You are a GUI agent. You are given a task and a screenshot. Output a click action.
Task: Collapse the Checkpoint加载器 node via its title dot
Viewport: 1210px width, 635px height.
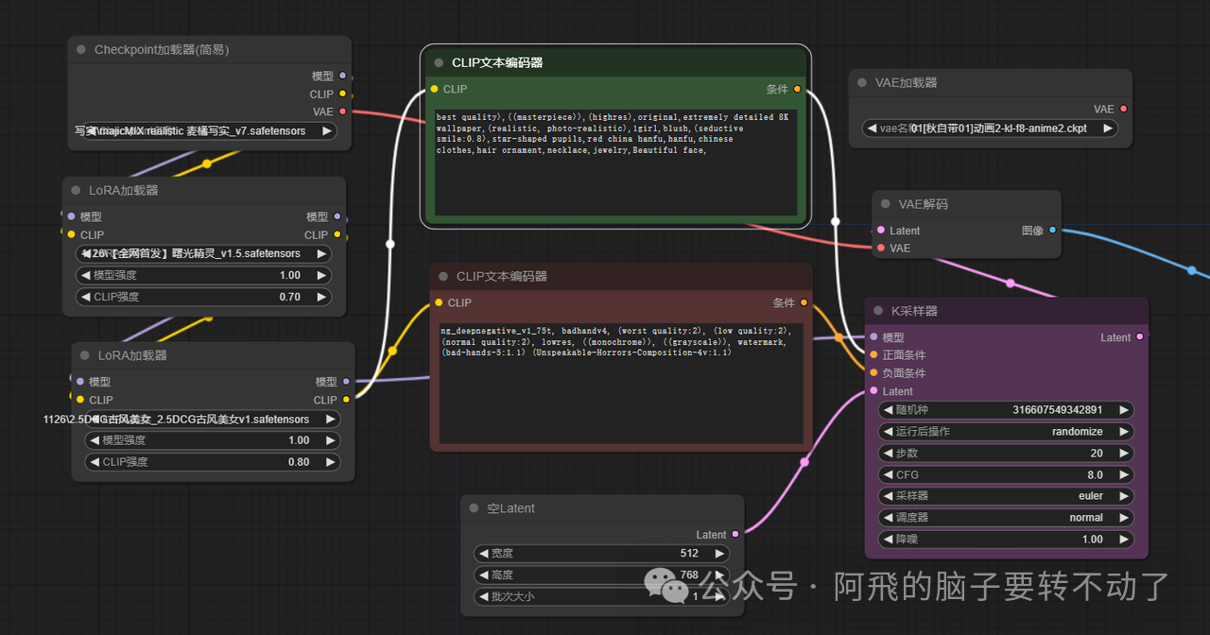click(81, 50)
